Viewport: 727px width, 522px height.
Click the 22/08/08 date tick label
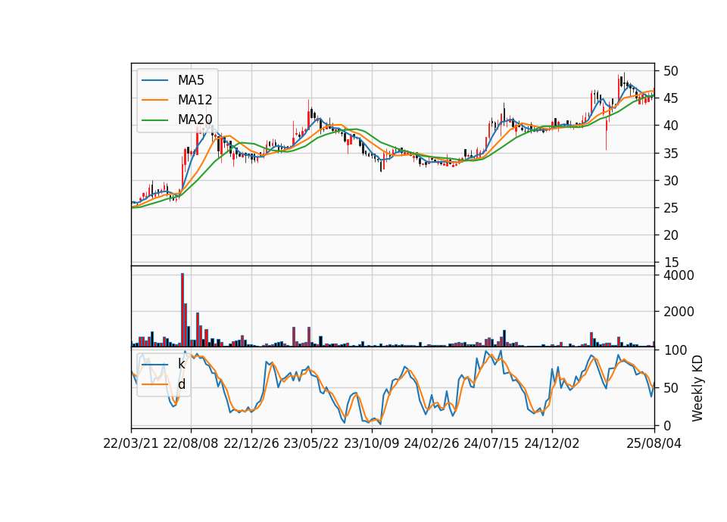pyautogui.click(x=191, y=443)
